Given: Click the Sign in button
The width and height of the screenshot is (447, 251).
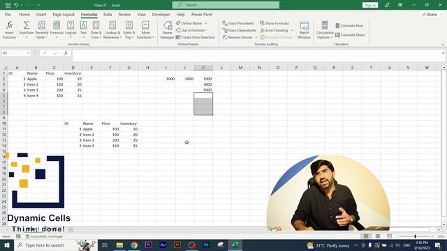Looking at the screenshot, I should pos(370,5).
